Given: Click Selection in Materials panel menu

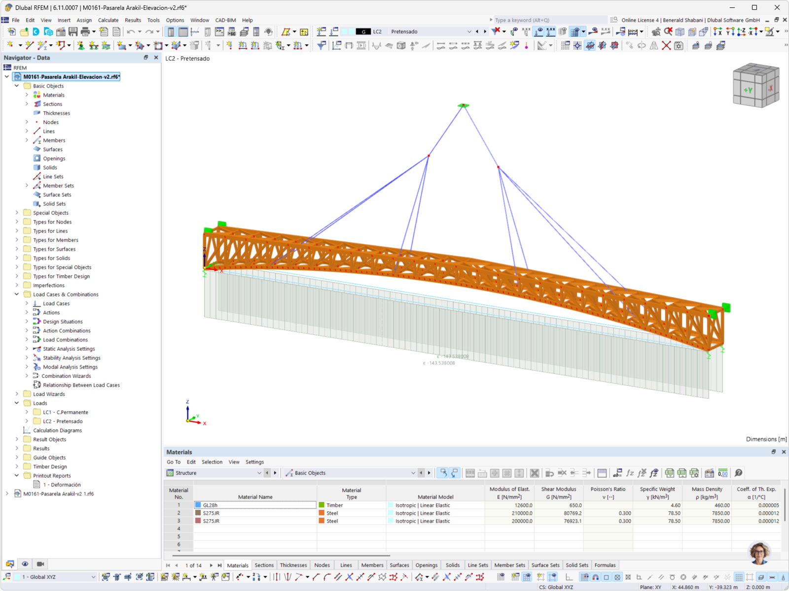Looking at the screenshot, I should click(212, 462).
